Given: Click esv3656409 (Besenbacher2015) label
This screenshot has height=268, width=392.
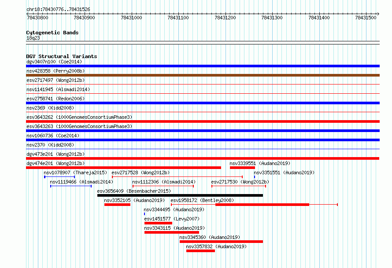Looking at the screenshot, I should pyautogui.click(x=134, y=191).
